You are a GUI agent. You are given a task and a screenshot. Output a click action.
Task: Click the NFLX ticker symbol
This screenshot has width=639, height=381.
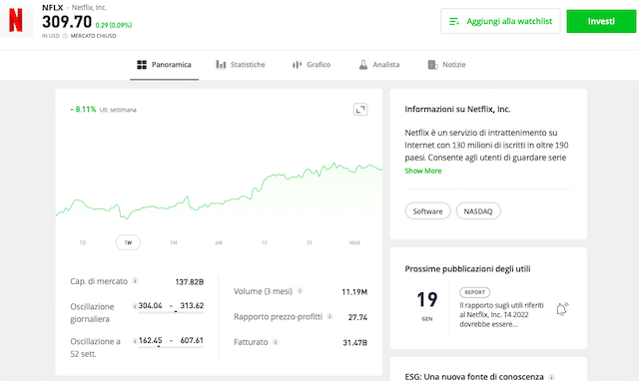click(x=53, y=7)
